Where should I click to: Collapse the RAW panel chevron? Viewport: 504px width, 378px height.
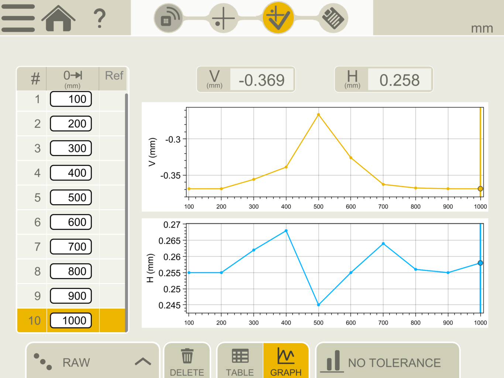click(x=142, y=362)
